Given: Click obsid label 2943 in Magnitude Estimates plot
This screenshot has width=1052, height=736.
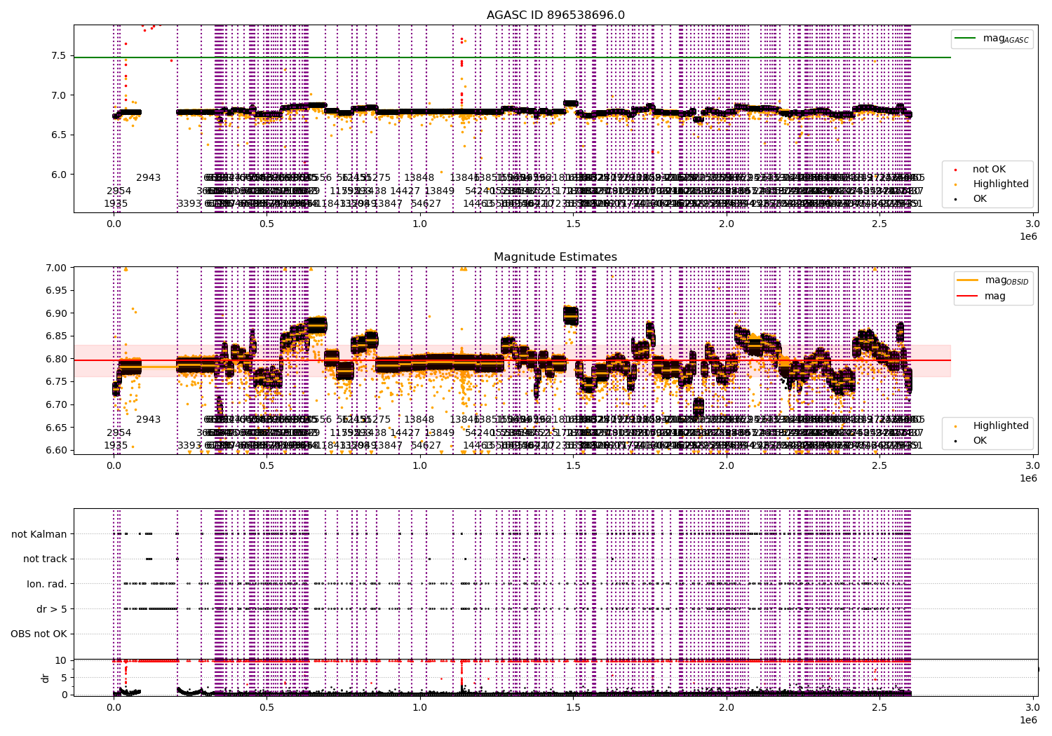Looking at the screenshot, I should pyautogui.click(x=149, y=420).
